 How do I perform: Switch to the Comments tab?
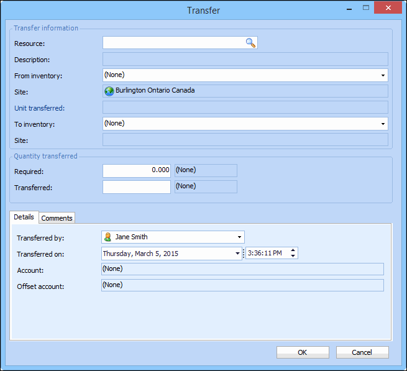(57, 218)
